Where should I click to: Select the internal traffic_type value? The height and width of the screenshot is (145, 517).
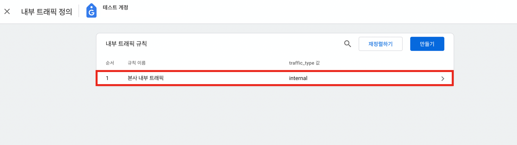298,78
